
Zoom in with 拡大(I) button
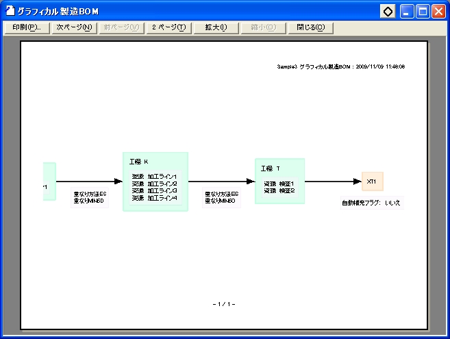[x=216, y=27]
